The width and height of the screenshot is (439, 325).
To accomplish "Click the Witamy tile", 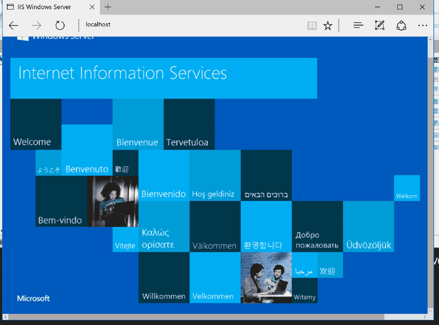I will click(305, 290).
